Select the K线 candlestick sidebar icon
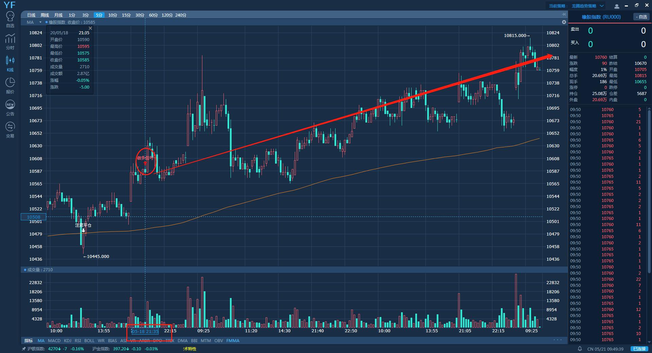The image size is (652, 353). pyautogui.click(x=10, y=63)
